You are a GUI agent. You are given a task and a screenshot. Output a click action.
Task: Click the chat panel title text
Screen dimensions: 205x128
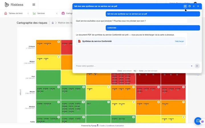pos(96,6)
